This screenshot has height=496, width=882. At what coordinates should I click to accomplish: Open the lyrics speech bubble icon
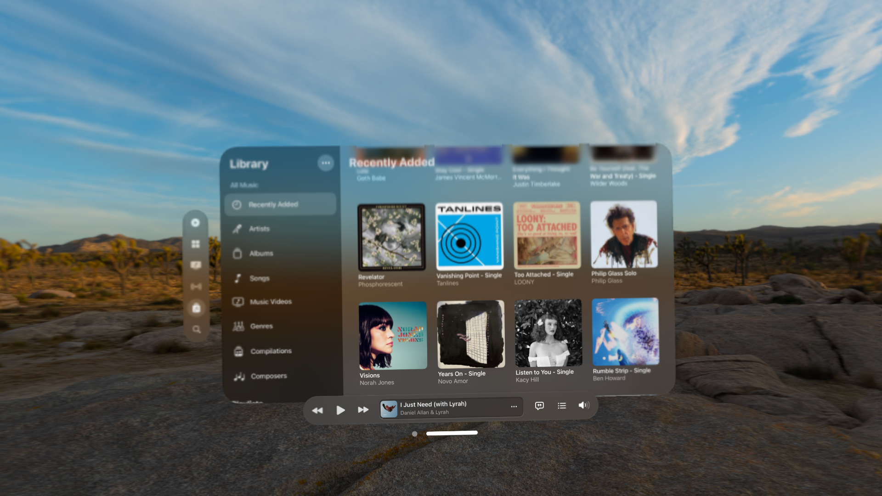click(x=539, y=406)
